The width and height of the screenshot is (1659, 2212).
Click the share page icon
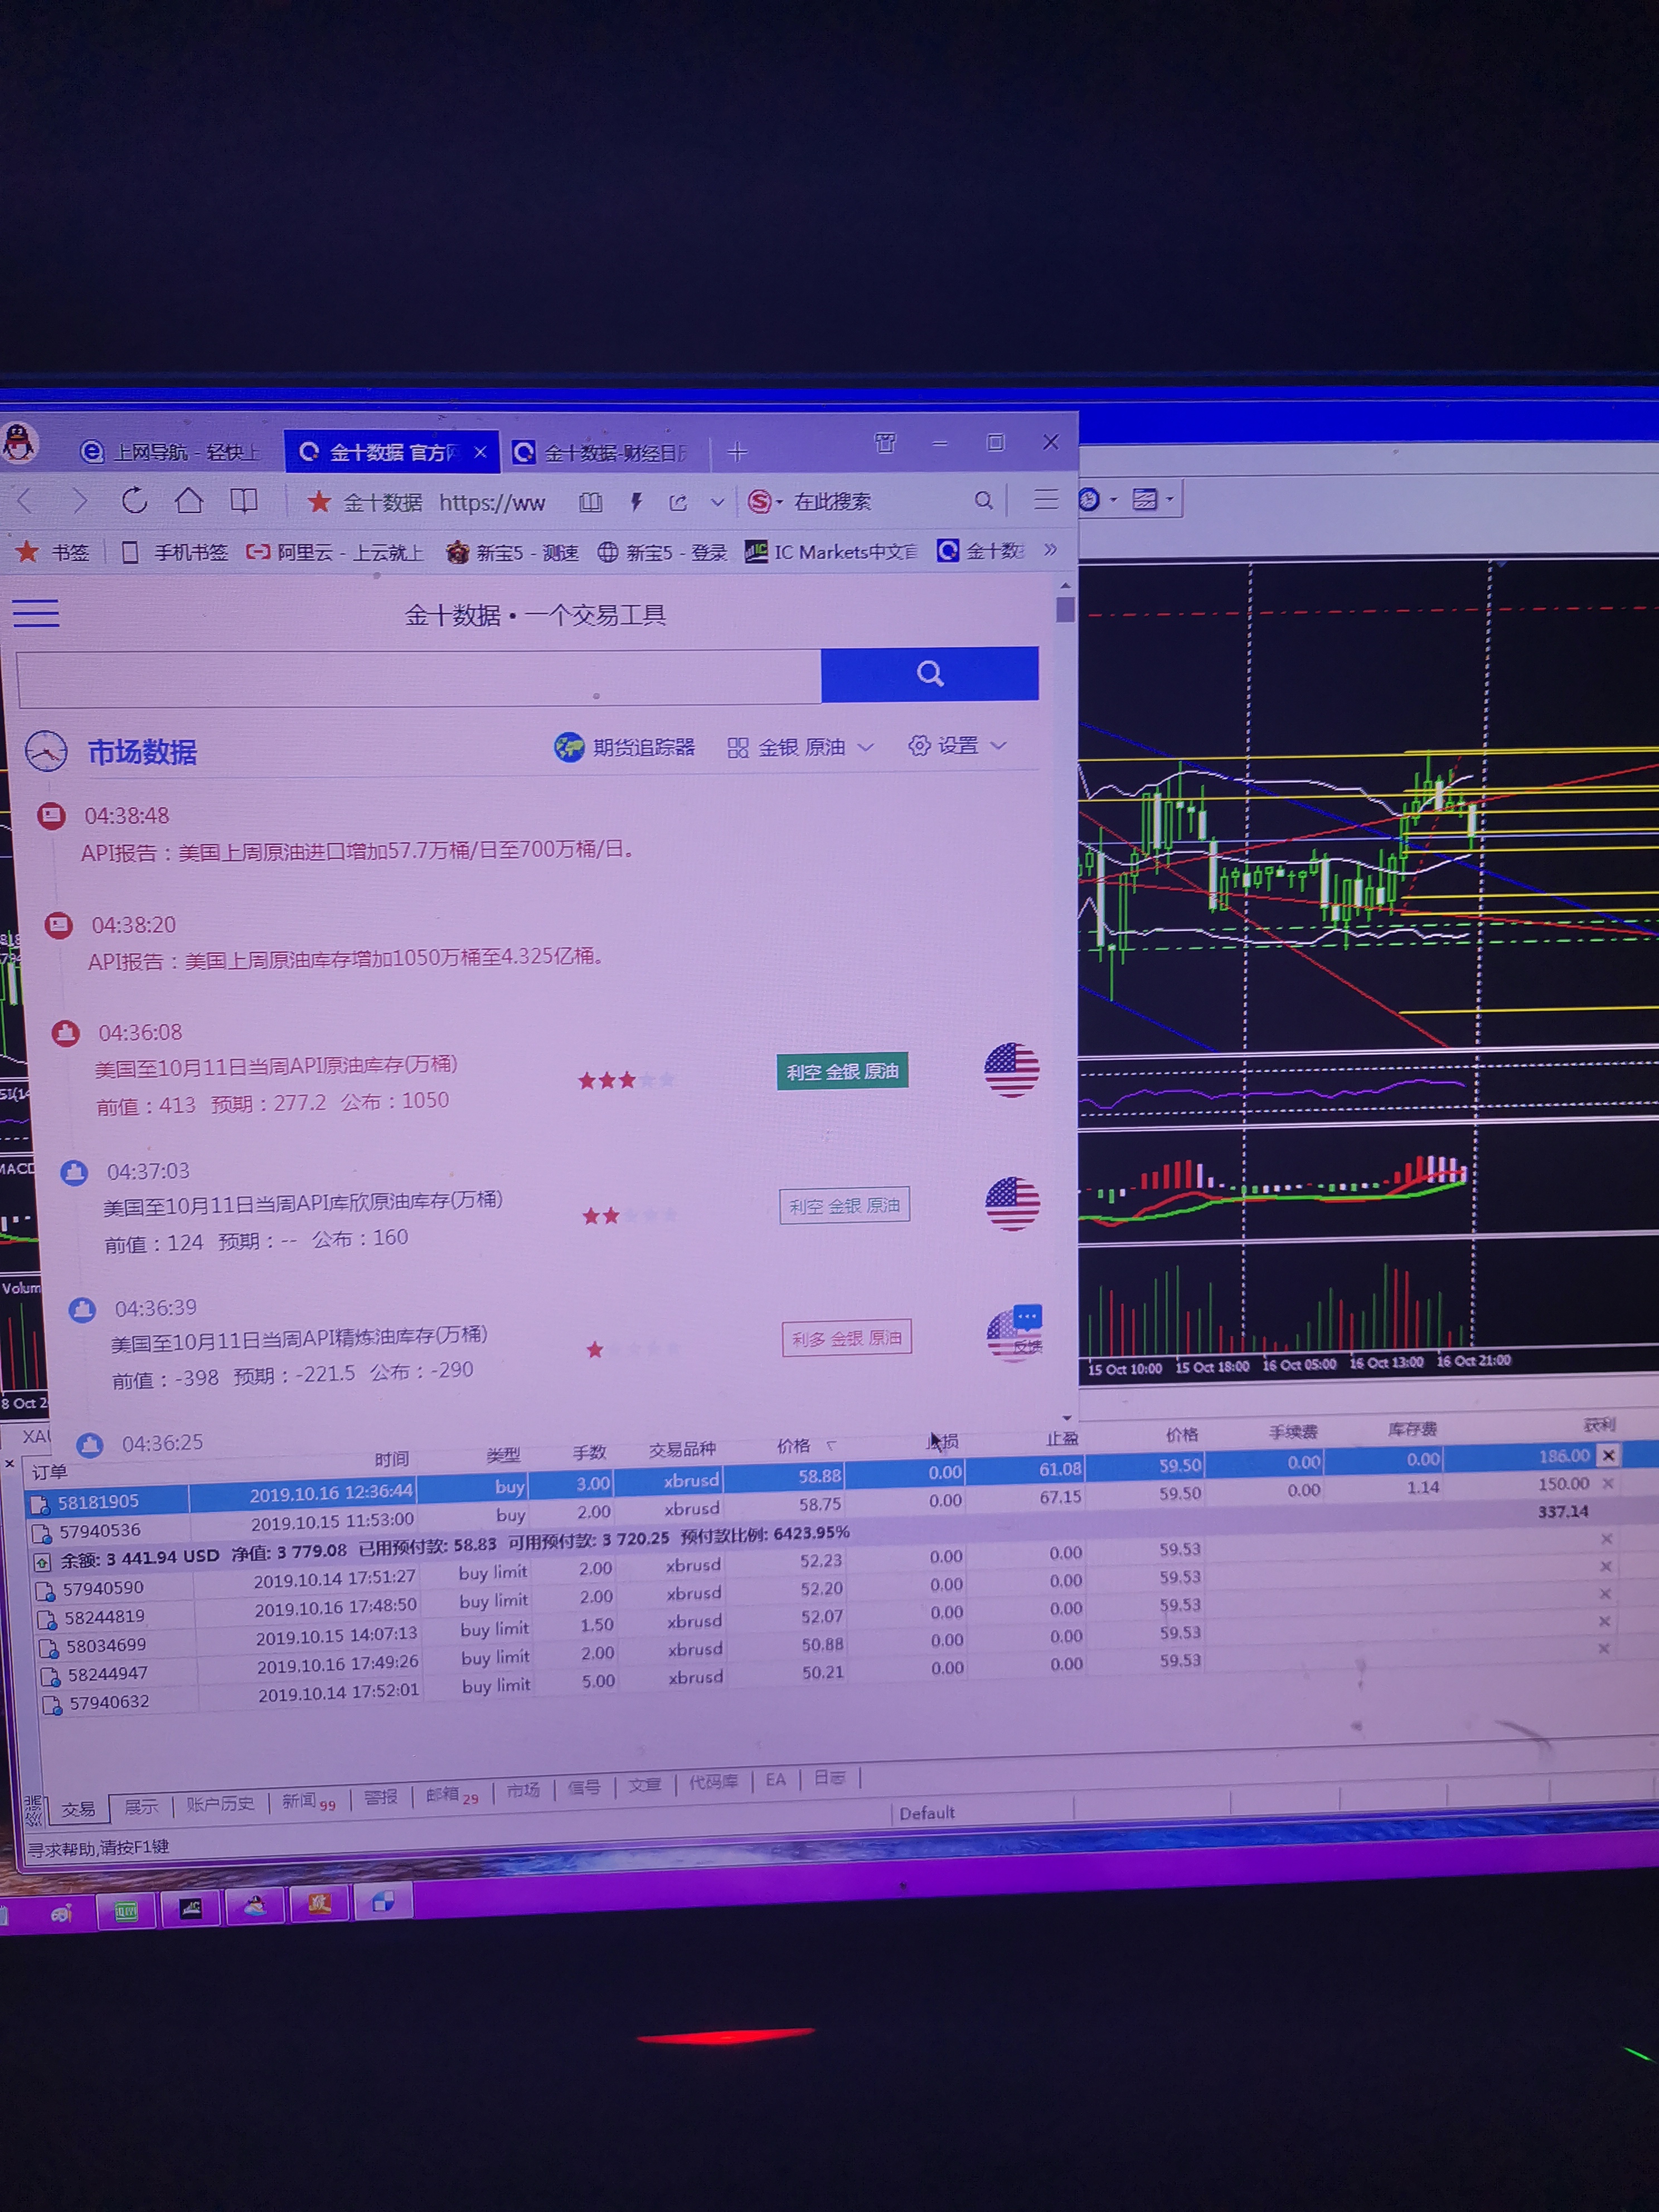click(678, 502)
